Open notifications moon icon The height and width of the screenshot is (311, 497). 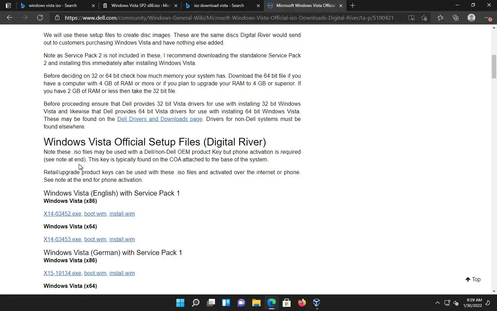point(488,303)
